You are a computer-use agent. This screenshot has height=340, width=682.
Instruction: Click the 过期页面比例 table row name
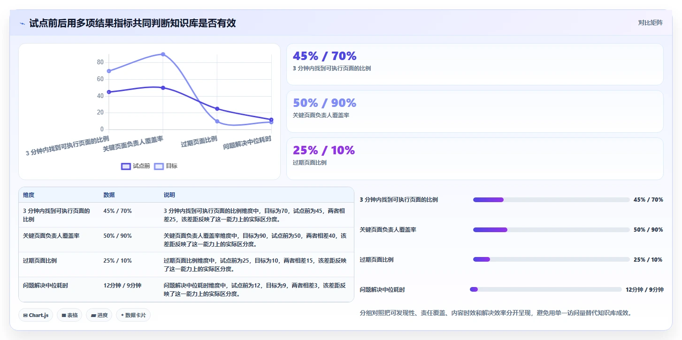(x=40, y=261)
